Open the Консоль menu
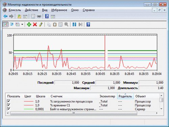 coord(15,10)
